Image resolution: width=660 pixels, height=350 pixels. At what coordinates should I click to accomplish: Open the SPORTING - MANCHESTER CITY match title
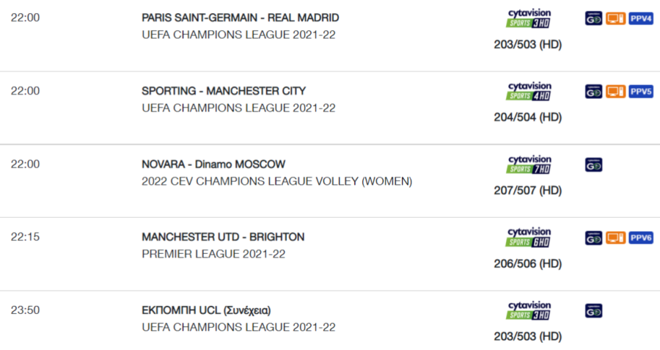click(224, 91)
